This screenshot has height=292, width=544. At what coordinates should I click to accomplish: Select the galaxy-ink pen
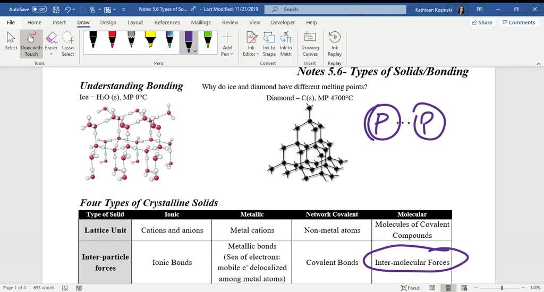click(x=169, y=39)
